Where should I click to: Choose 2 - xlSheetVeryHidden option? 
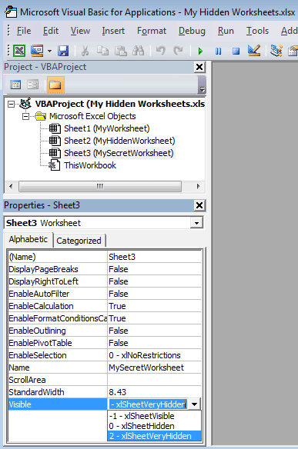[155, 436]
